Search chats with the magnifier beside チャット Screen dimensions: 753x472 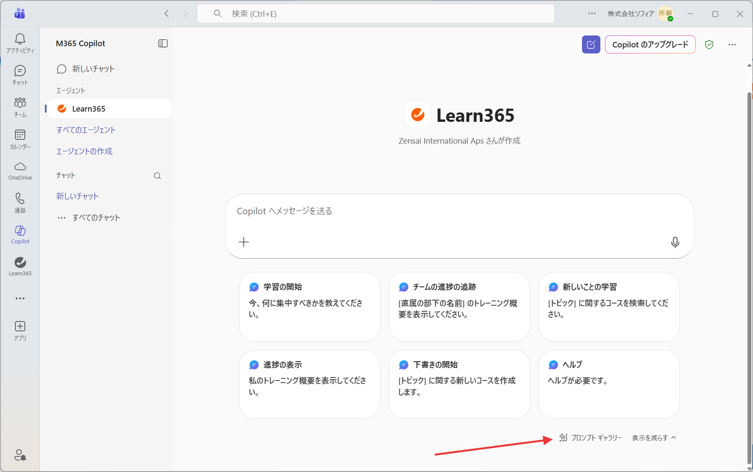(x=157, y=176)
